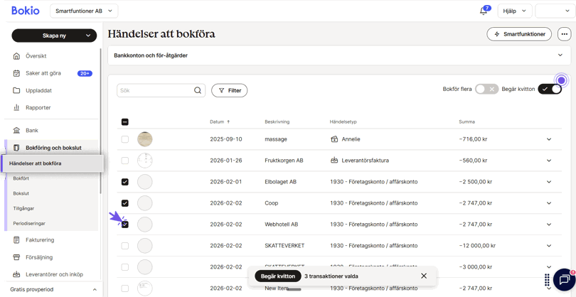Image resolution: width=576 pixels, height=297 pixels.
Task: Open Rapporter from sidebar
Action: click(x=38, y=108)
